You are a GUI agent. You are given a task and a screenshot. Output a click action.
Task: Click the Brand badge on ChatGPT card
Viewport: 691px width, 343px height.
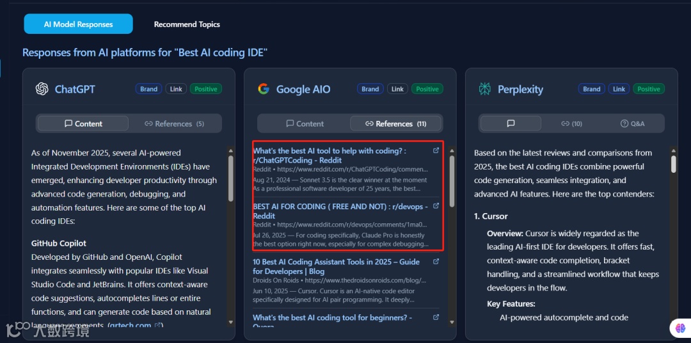pyautogui.click(x=148, y=89)
